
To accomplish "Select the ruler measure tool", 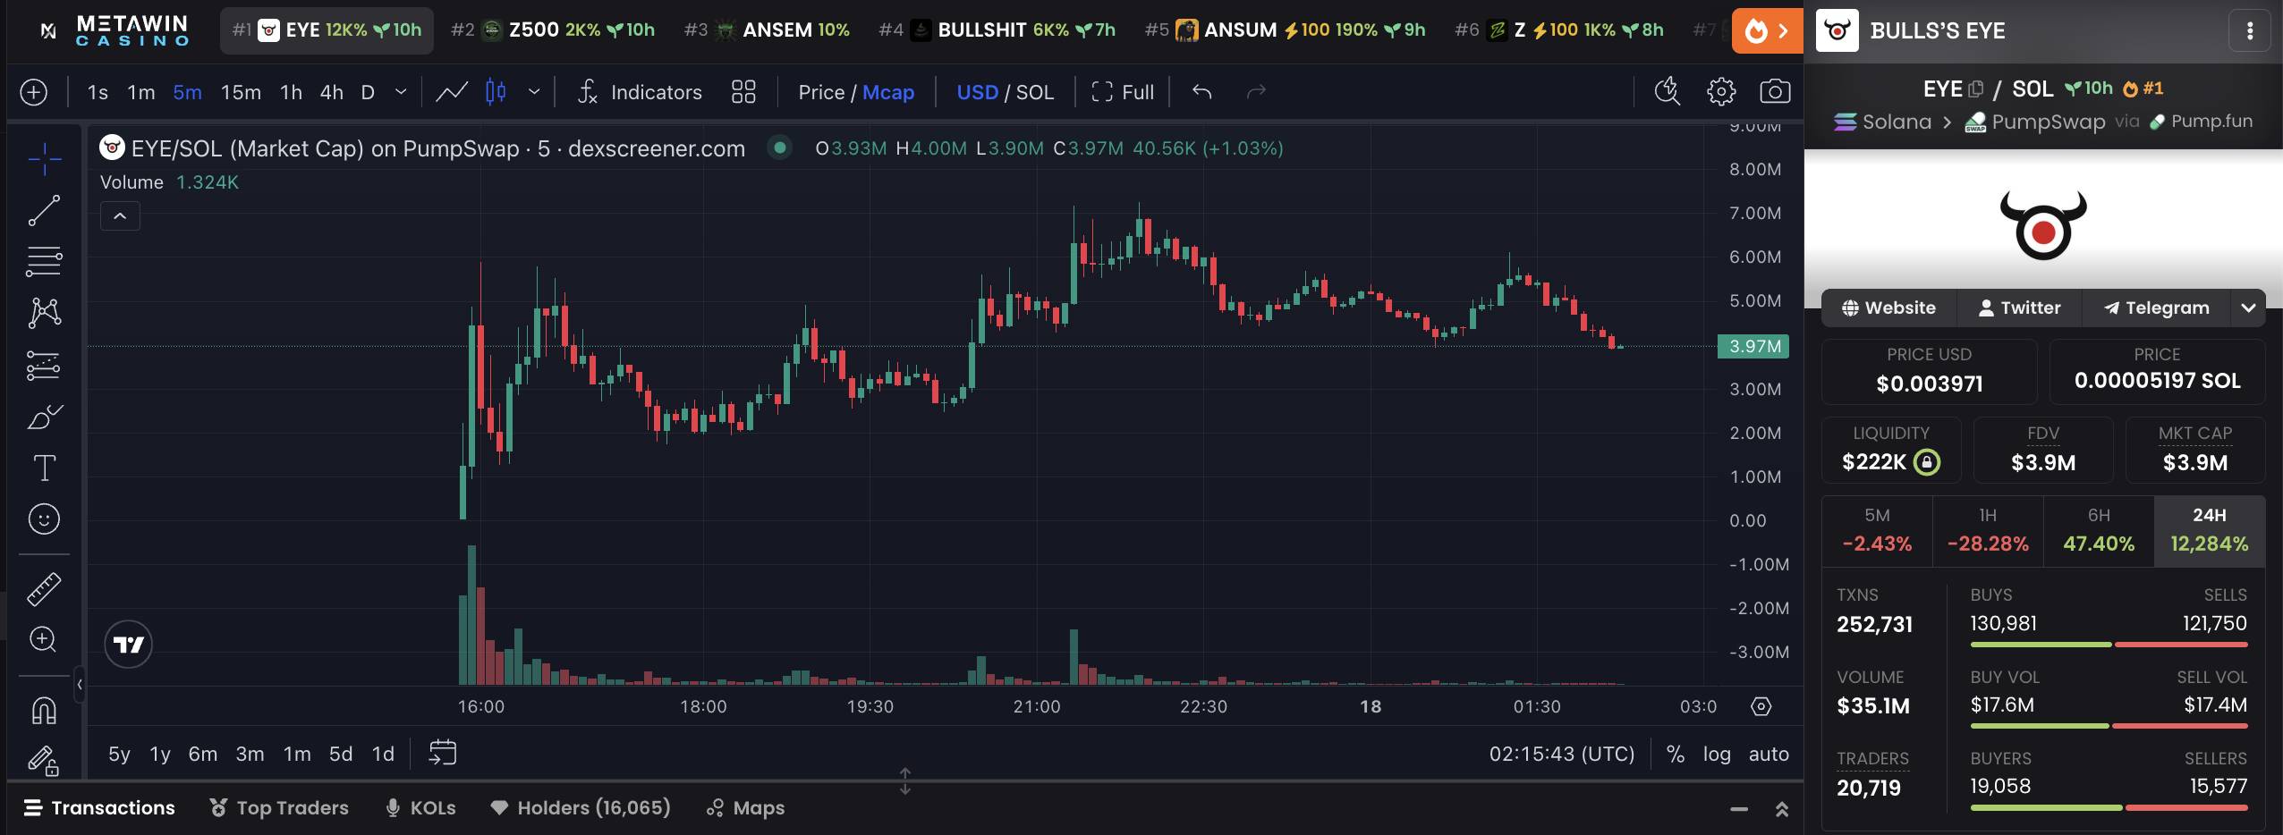I will click(x=44, y=588).
